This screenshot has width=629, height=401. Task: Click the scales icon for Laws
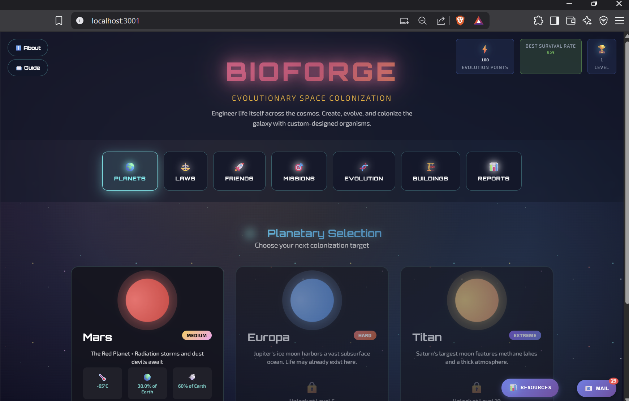[x=185, y=167]
